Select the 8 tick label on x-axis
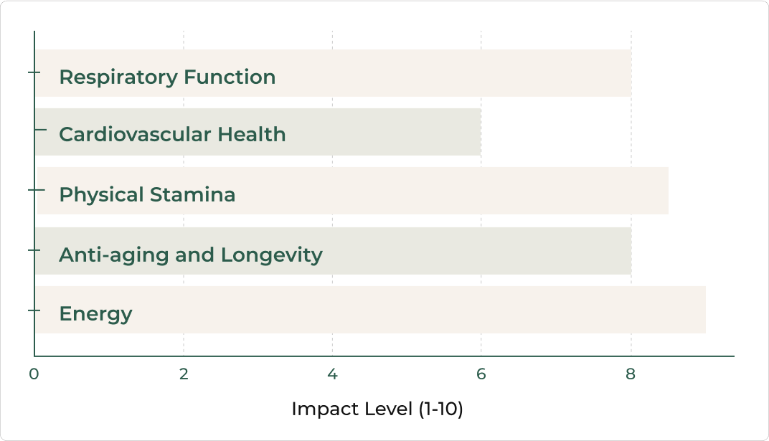This screenshot has height=441, width=769. pyautogui.click(x=631, y=374)
